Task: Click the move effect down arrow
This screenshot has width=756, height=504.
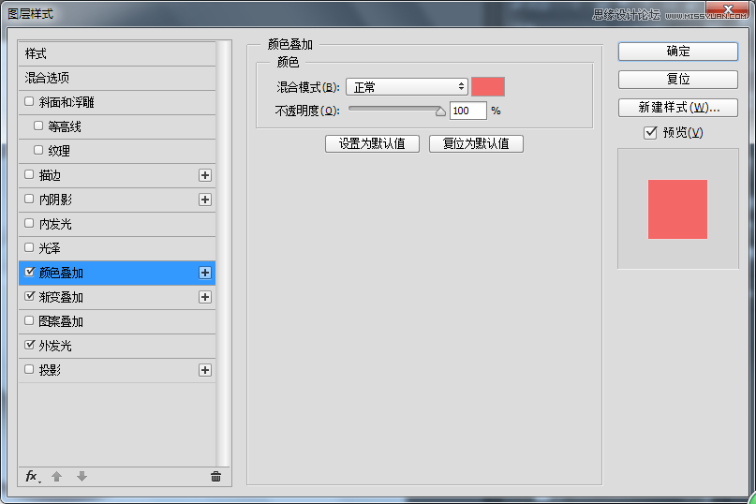Action: 82,477
